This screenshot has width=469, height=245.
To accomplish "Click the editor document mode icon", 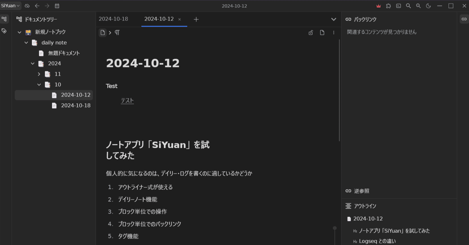I will coord(322,33).
